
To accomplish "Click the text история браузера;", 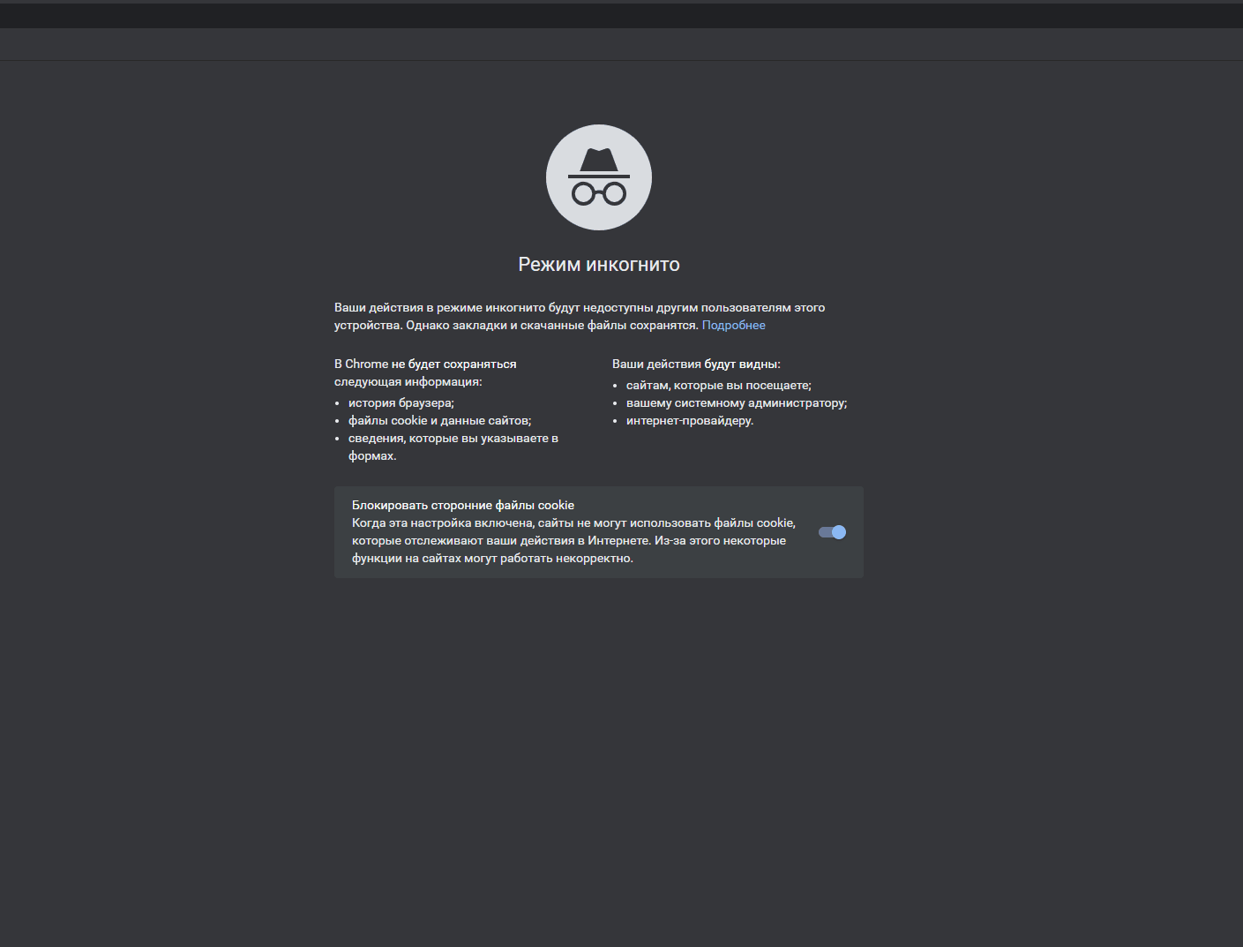I will tap(401, 403).
